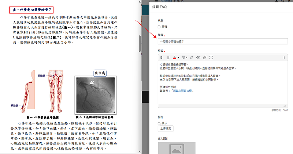Click the eraser clear-formatting icon
Viewport: 293px width, 154px height.
coord(192,58)
